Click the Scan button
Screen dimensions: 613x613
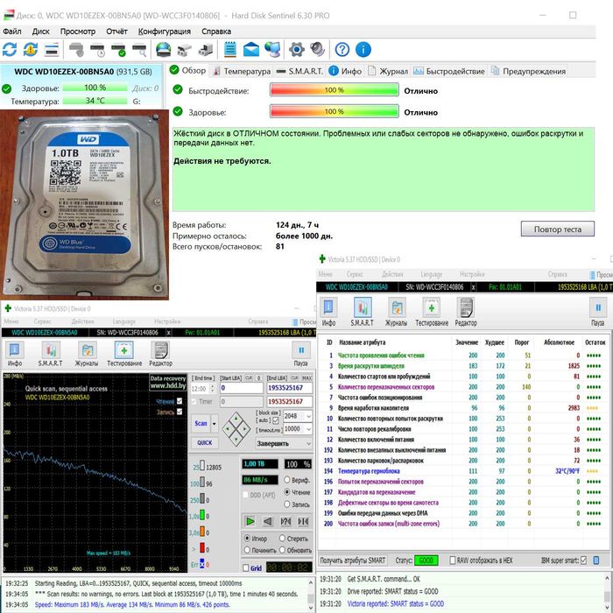[201, 424]
